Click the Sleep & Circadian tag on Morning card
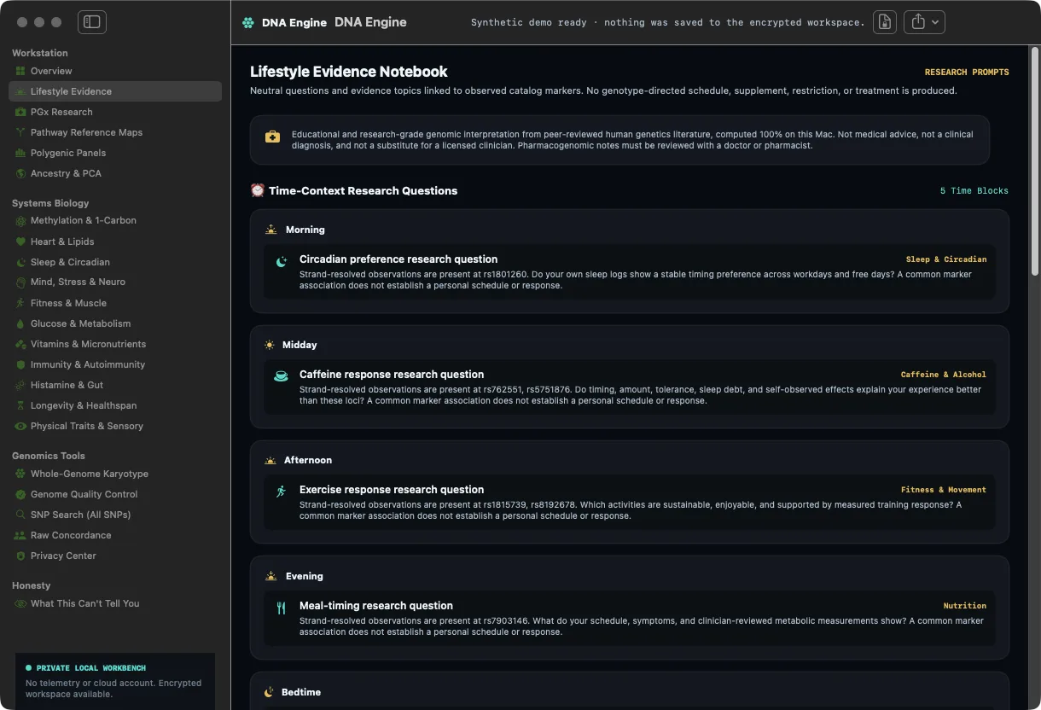This screenshot has height=710, width=1041. [x=946, y=259]
